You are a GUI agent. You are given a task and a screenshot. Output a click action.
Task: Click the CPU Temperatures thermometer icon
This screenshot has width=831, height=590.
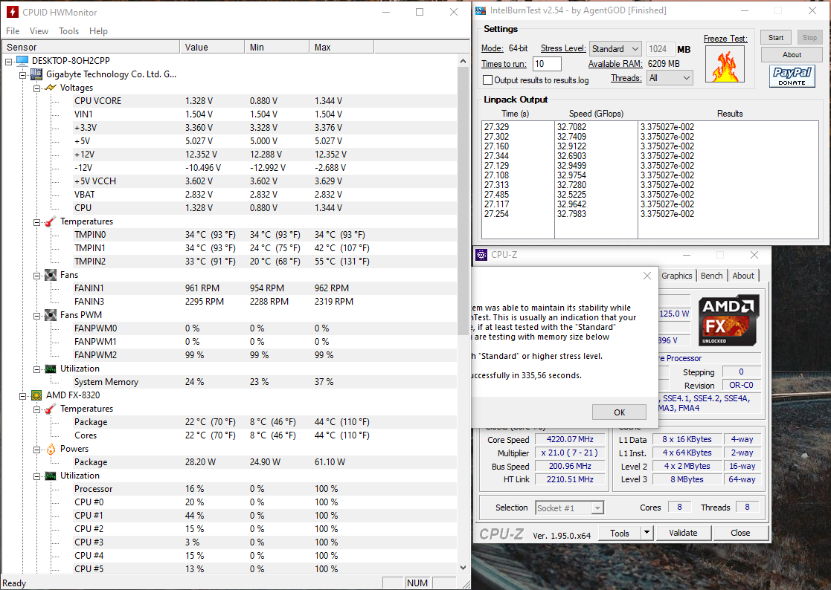(51, 409)
